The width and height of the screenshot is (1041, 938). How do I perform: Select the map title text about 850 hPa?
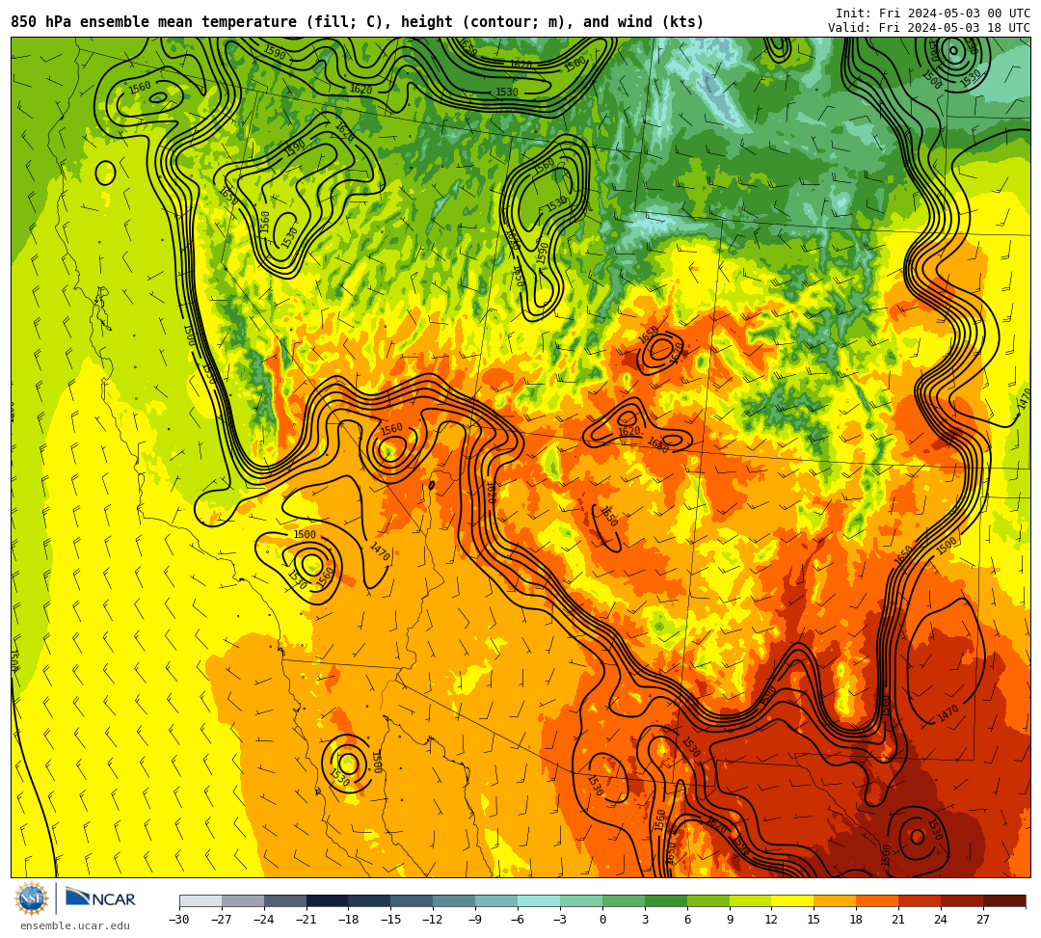click(x=358, y=22)
